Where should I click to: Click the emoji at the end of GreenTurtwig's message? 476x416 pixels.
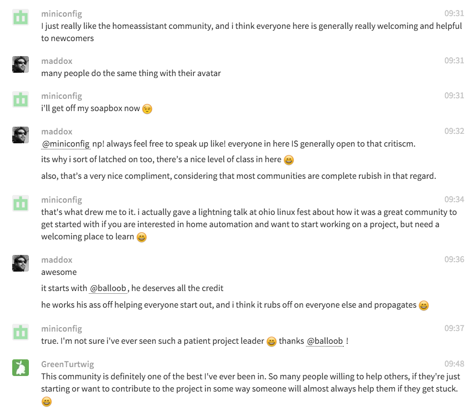(46, 401)
